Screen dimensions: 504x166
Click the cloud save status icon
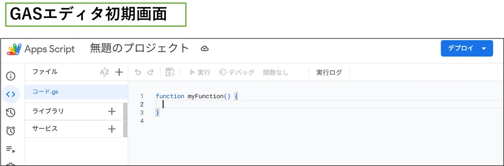coord(205,49)
